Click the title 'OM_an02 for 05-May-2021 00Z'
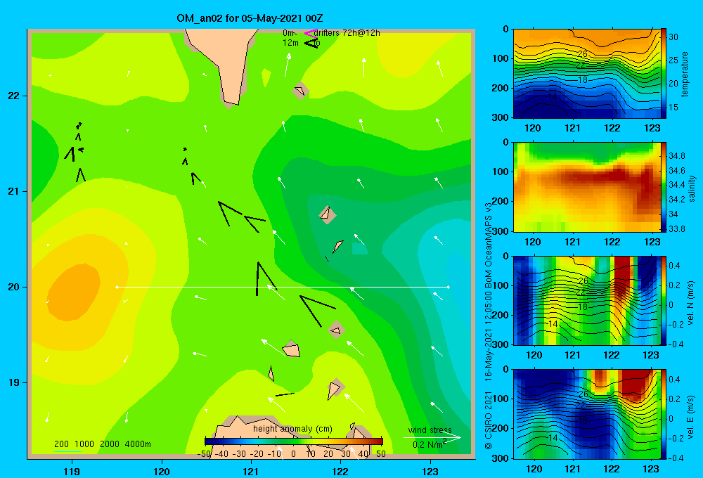 tap(250, 18)
